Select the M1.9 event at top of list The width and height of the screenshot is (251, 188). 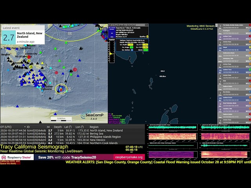(x=234, y=27)
